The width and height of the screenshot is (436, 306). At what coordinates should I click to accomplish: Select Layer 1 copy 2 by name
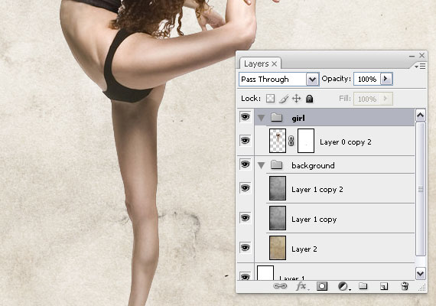coord(317,190)
